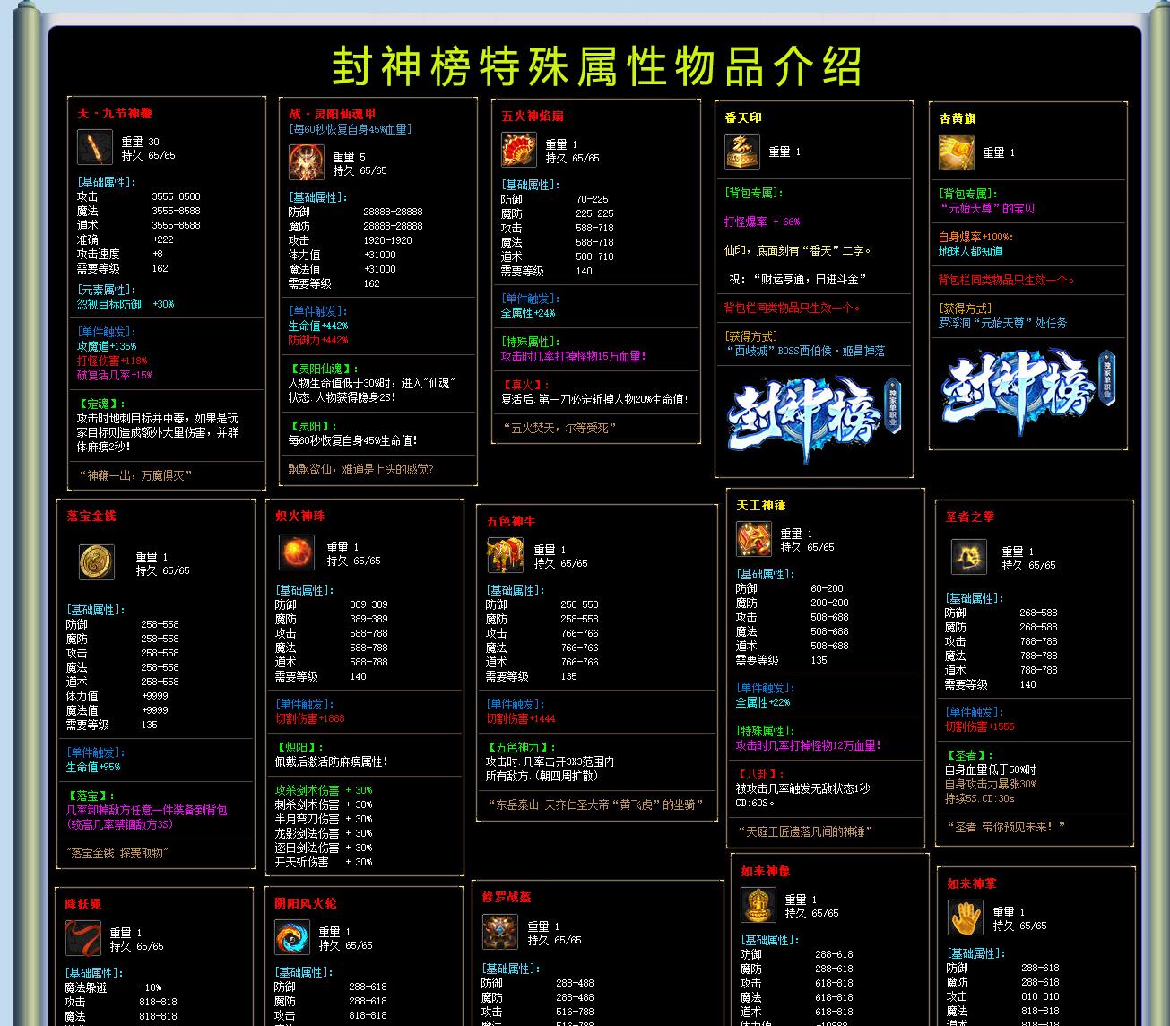Select item title 修罗战盔
Screen dimensions: 1170x1026
pyautogui.click(x=507, y=897)
